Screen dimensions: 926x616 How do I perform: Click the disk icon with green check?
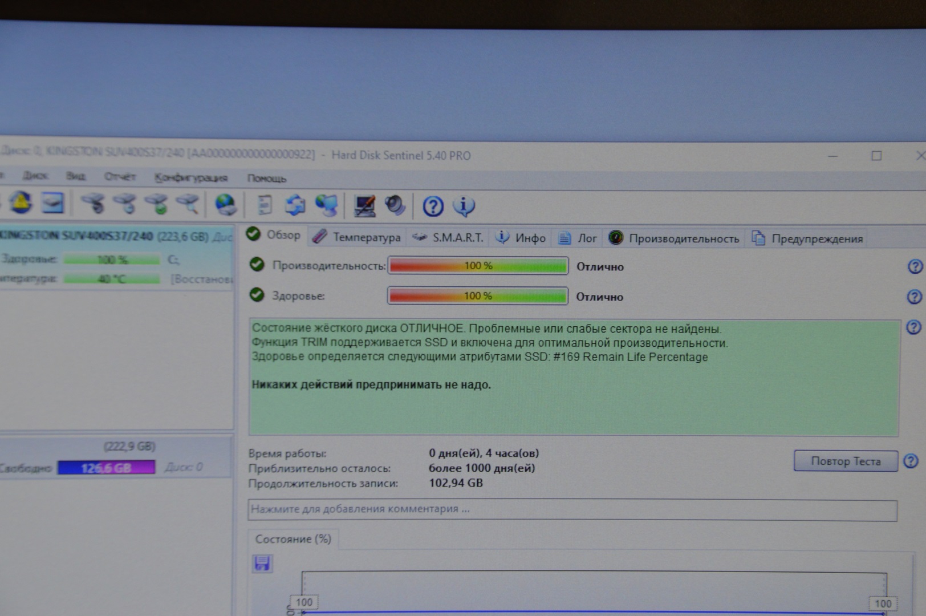(x=156, y=204)
